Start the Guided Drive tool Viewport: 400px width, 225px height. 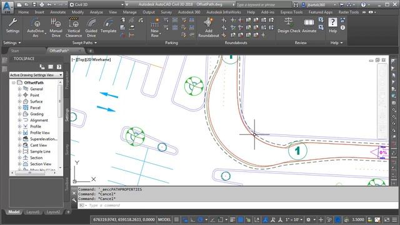click(91, 27)
